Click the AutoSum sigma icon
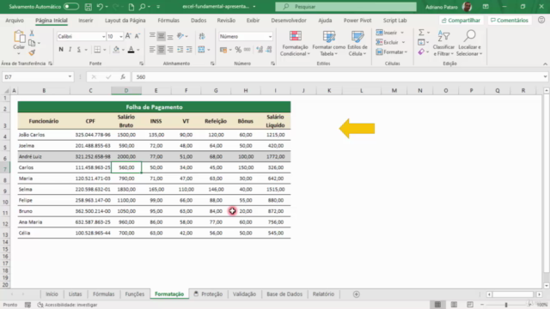550x309 pixels. (x=421, y=33)
